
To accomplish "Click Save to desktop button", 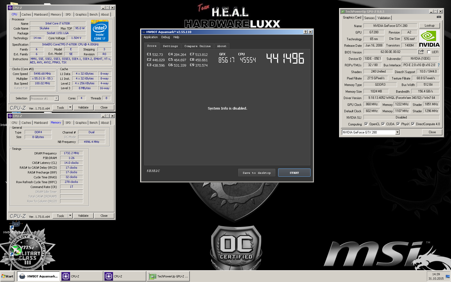I will click(x=257, y=173).
